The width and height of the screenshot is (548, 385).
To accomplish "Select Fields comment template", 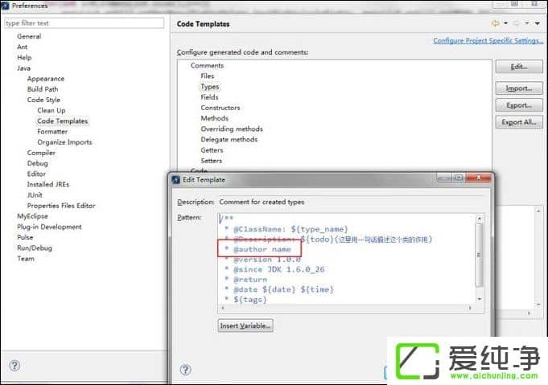I will coord(209,97).
